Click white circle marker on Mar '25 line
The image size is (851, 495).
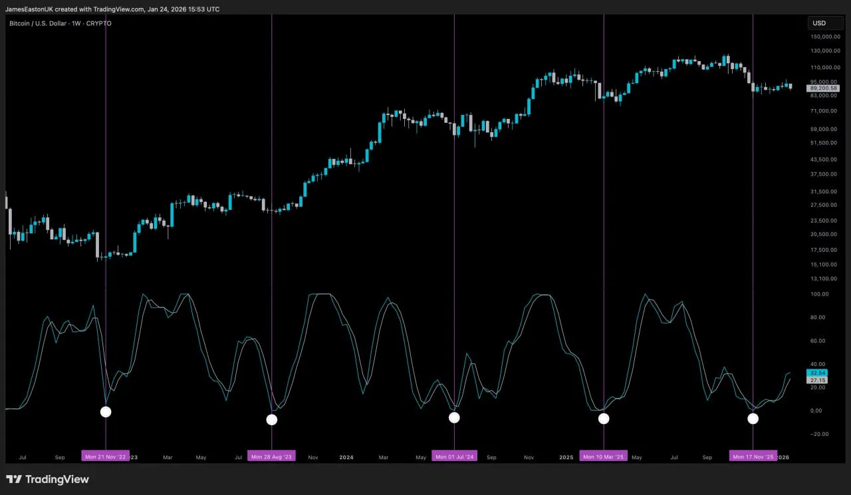[x=604, y=418]
